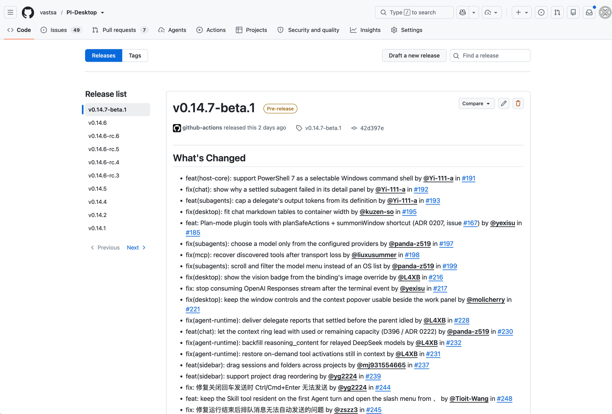Screen dimensions: 612x414
Task: Expand the create new plus dropdown
Action: [x=521, y=12]
